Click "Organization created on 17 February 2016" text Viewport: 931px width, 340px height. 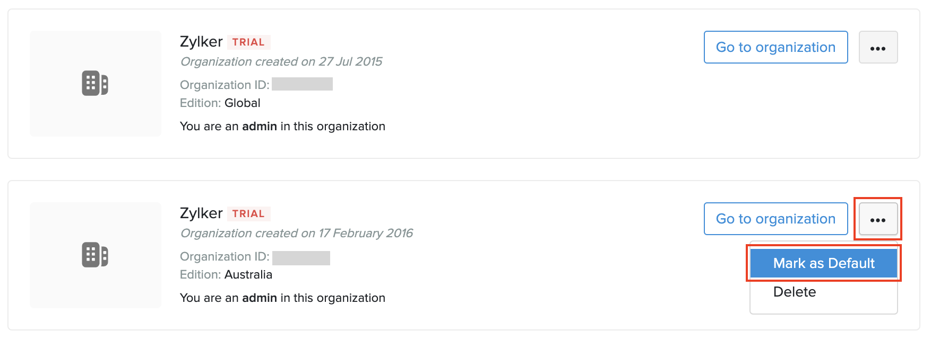pyautogui.click(x=296, y=234)
